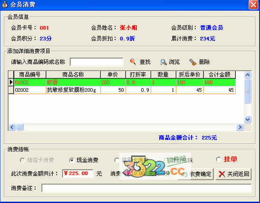Click the 浏览 magnifier icon

164,62
